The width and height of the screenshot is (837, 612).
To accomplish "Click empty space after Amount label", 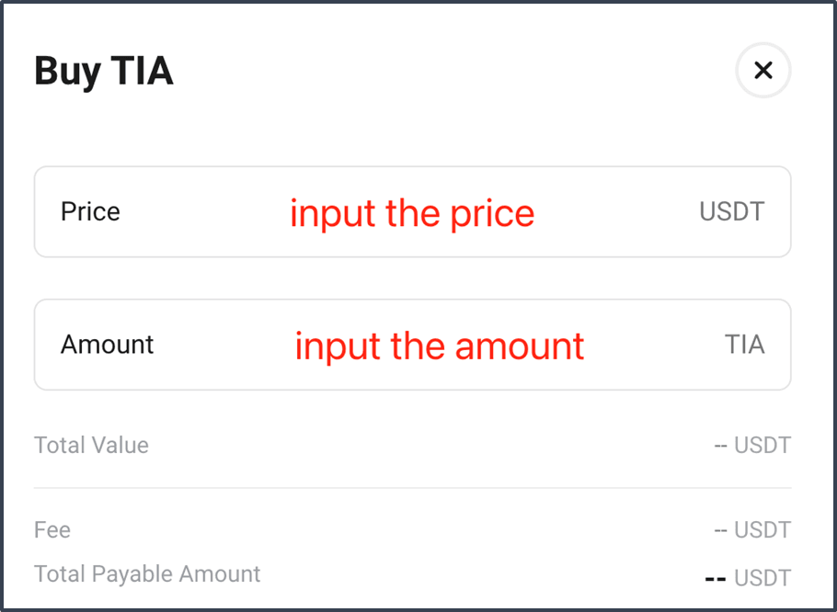I will [x=224, y=345].
